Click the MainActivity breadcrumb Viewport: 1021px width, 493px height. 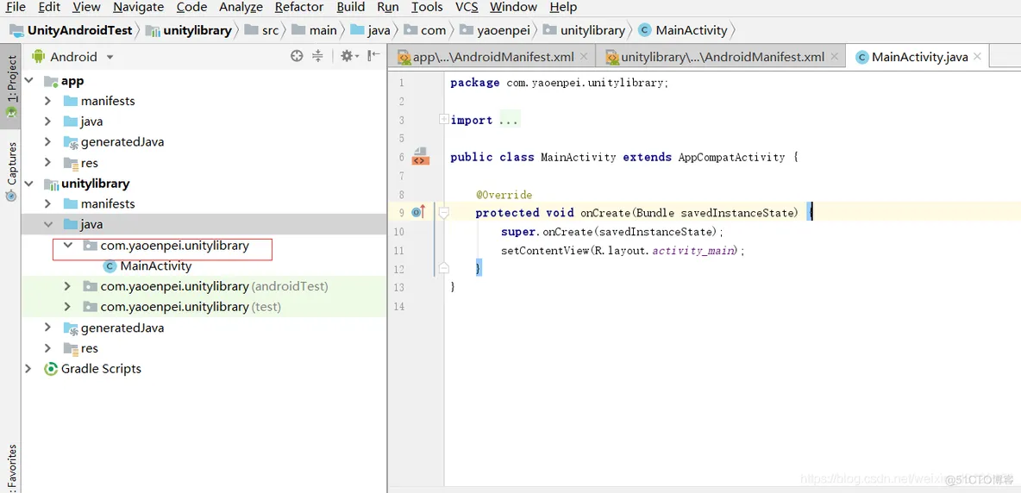click(683, 30)
